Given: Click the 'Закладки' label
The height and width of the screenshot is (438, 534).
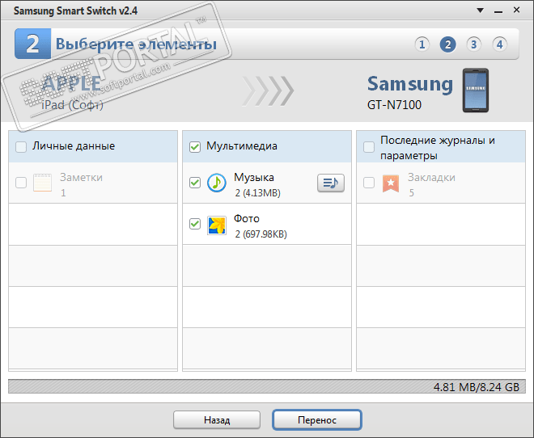Looking at the screenshot, I should [x=431, y=178].
